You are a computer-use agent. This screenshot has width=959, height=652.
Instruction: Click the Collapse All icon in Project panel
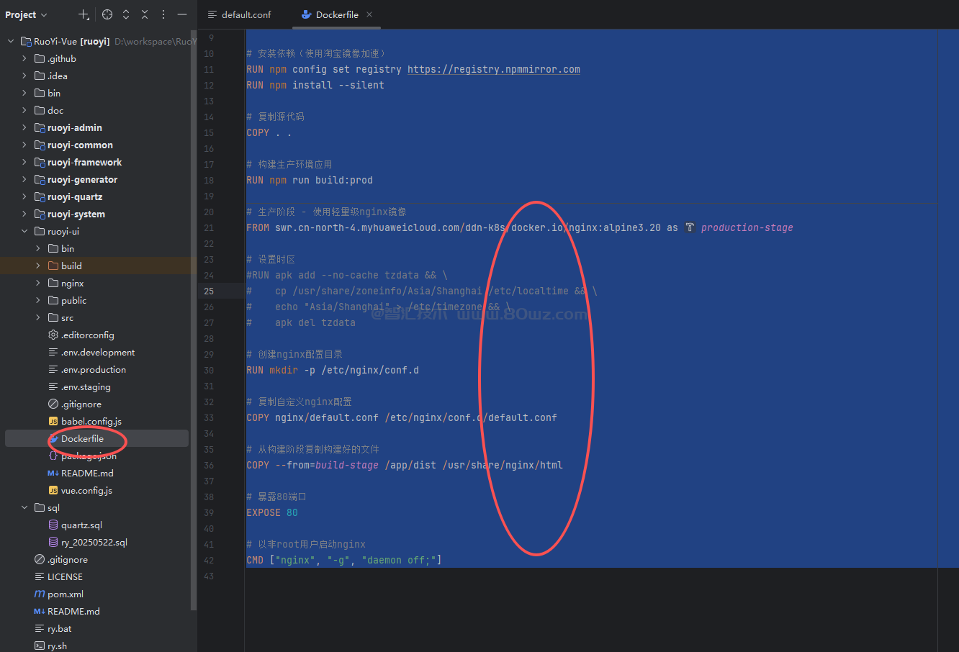click(x=145, y=14)
